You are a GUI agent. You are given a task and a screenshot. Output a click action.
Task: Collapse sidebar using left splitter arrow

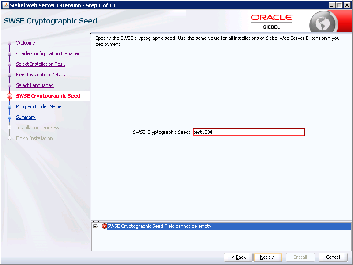pyautogui.click(x=90, y=34)
